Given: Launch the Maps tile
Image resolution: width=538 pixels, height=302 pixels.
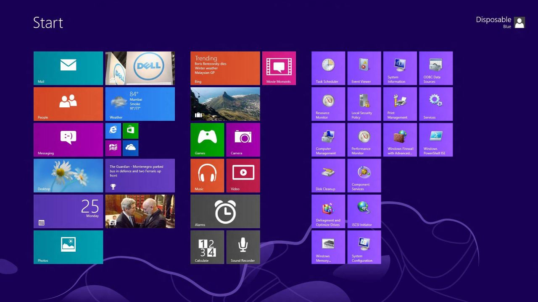Looking at the screenshot, I should (113, 148).
